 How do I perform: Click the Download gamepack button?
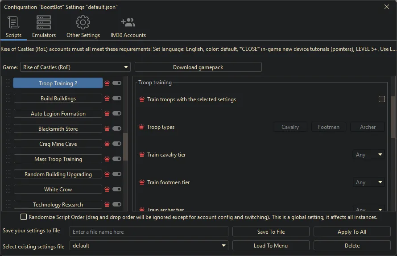[198, 67]
